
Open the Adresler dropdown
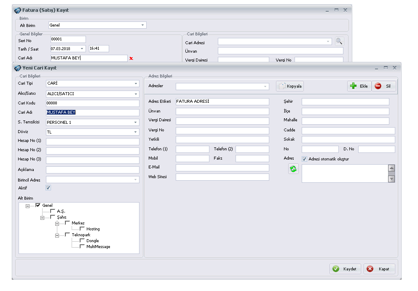(265, 87)
